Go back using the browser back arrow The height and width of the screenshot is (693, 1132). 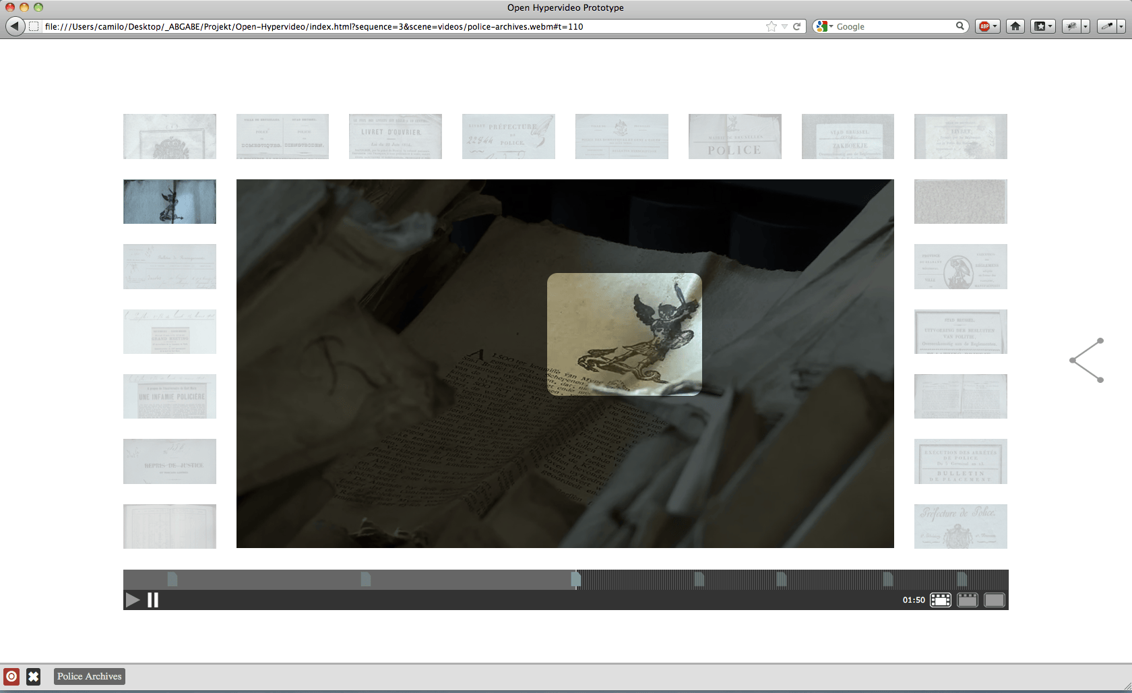[15, 26]
